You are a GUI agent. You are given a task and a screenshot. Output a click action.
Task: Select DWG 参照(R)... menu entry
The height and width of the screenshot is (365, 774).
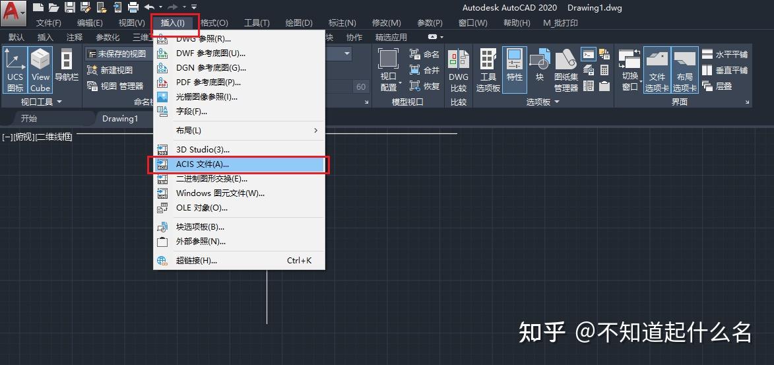[239, 39]
